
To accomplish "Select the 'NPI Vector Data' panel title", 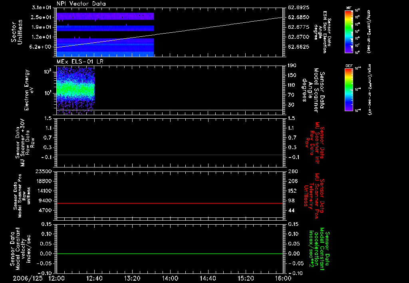I will point(81,4).
